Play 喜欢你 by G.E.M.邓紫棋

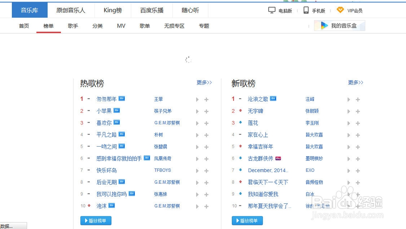[197, 123]
